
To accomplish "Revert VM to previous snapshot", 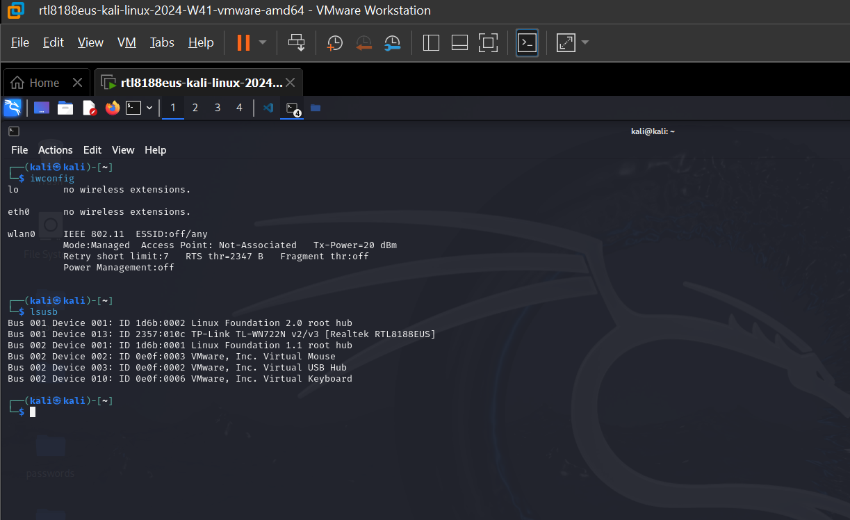I will pos(363,42).
